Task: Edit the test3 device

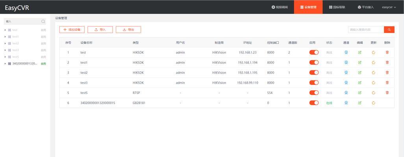Action: 360,83
